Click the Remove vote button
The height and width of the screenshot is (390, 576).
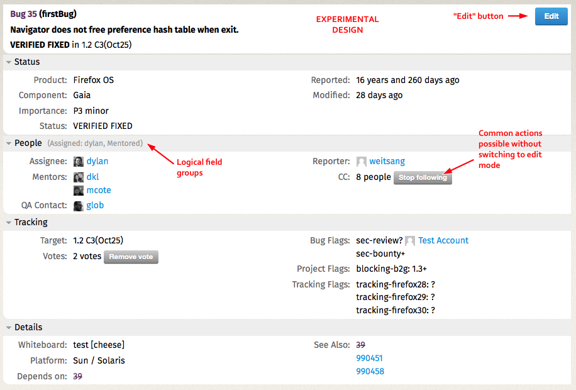tap(131, 257)
